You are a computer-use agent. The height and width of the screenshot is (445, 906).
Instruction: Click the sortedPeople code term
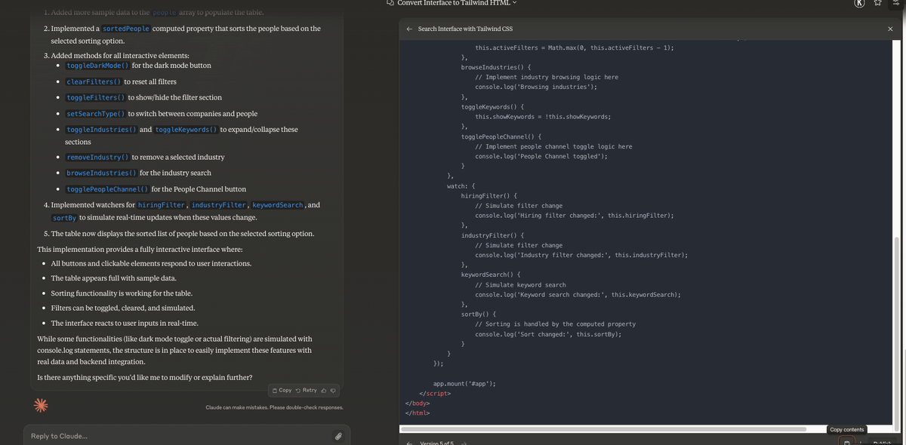(x=126, y=29)
